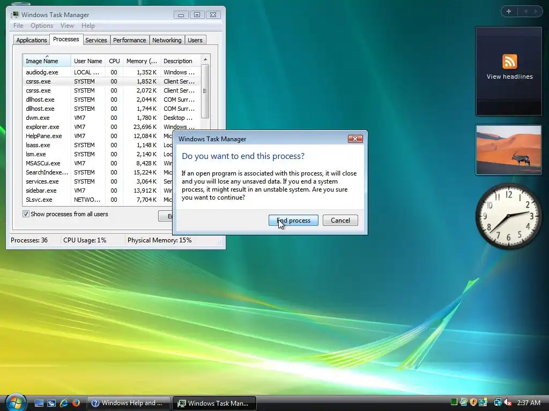549x411 pixels.
Task: Switch to the Applications tab
Action: pos(32,40)
